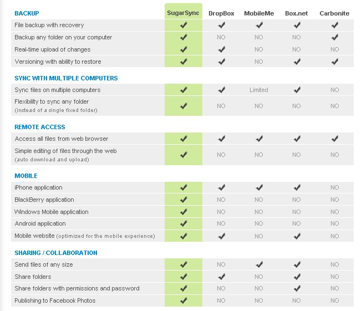Select the SugarSync column header
The width and height of the screenshot is (362, 311).
click(x=183, y=13)
